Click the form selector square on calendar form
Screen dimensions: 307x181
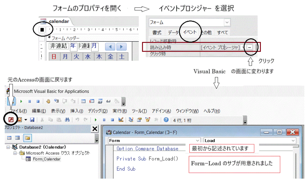[x=42, y=30]
